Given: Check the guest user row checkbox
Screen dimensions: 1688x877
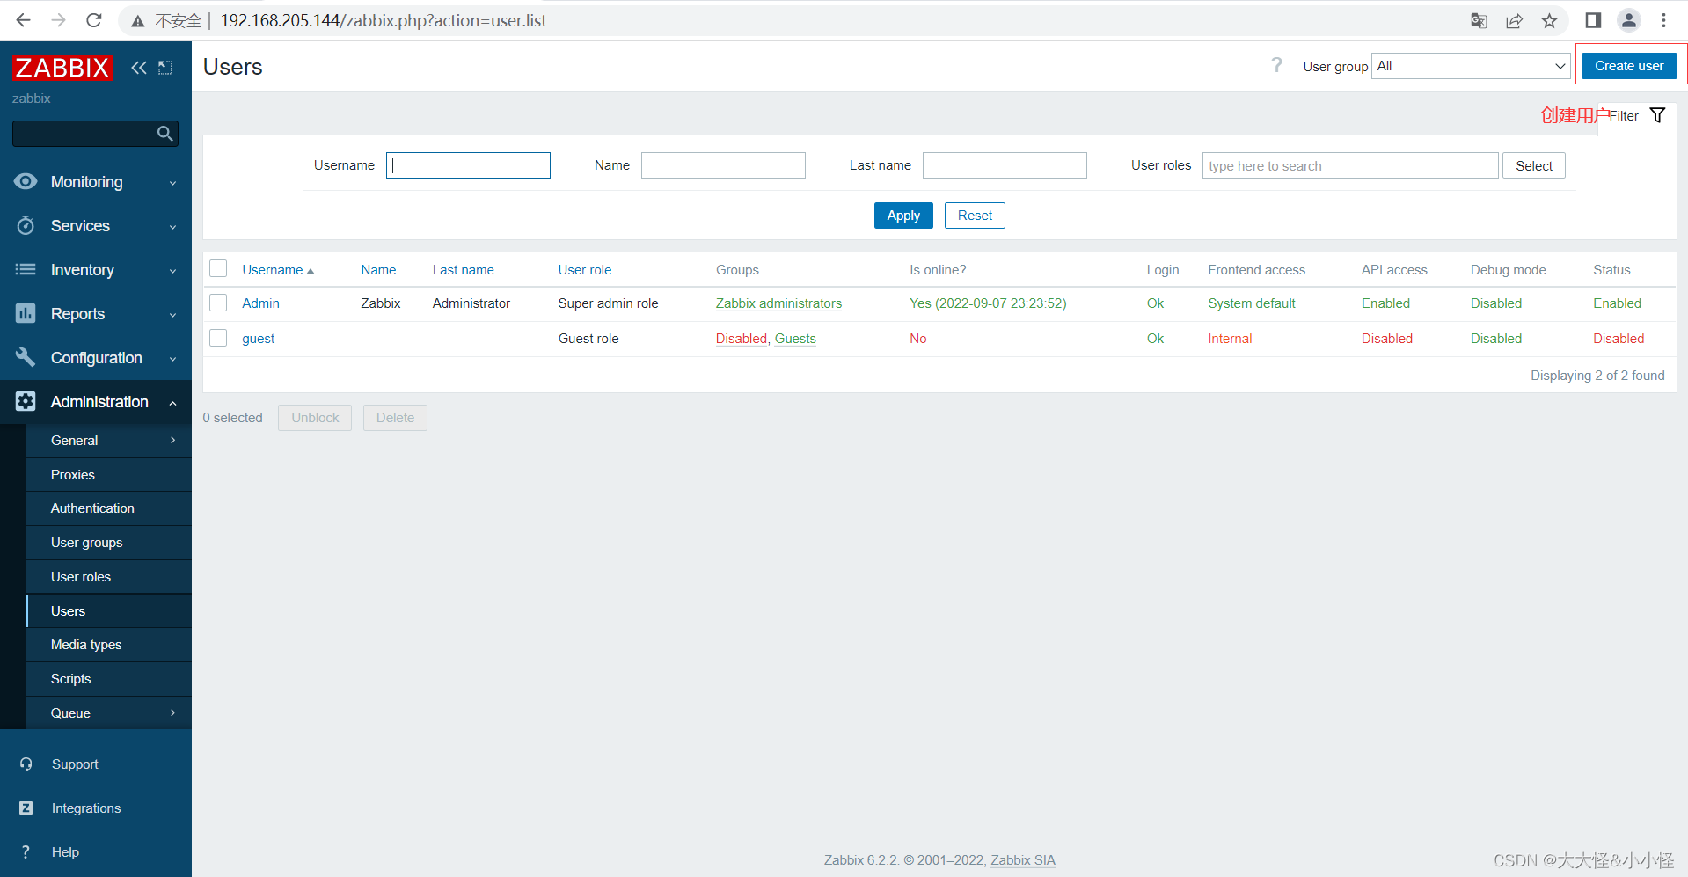Looking at the screenshot, I should pos(219,338).
